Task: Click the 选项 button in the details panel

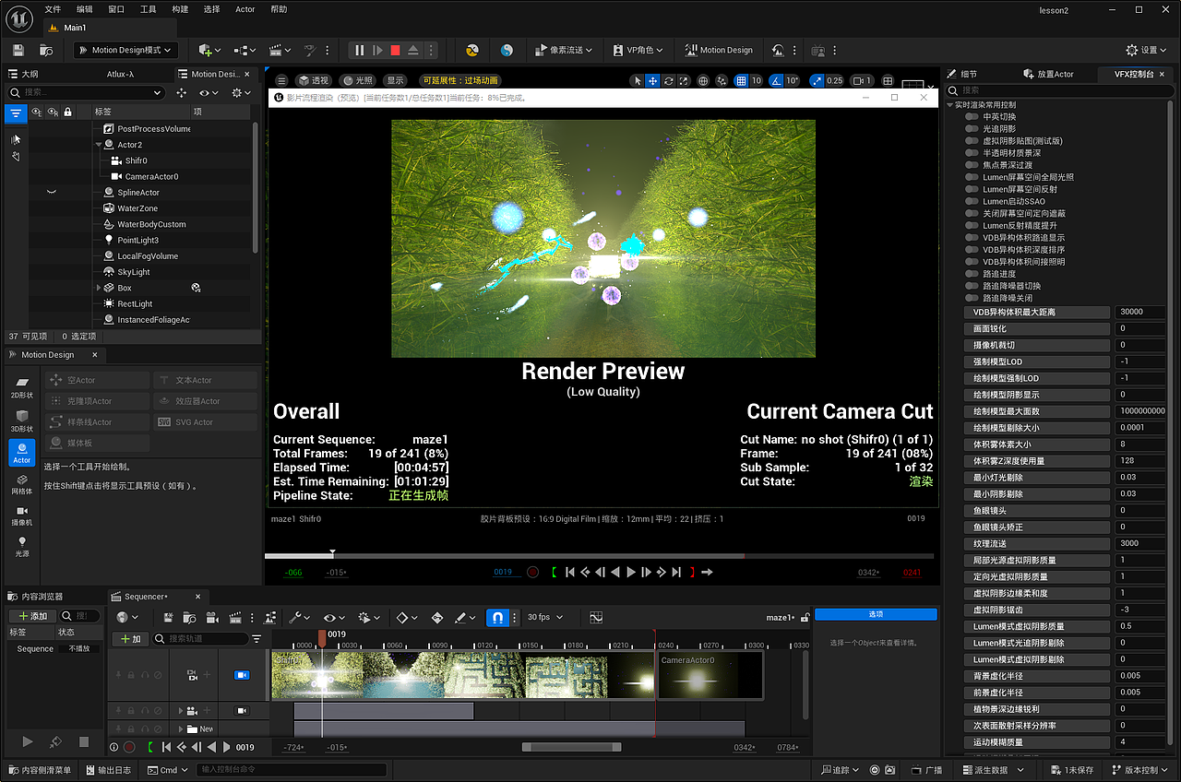Action: tap(875, 614)
